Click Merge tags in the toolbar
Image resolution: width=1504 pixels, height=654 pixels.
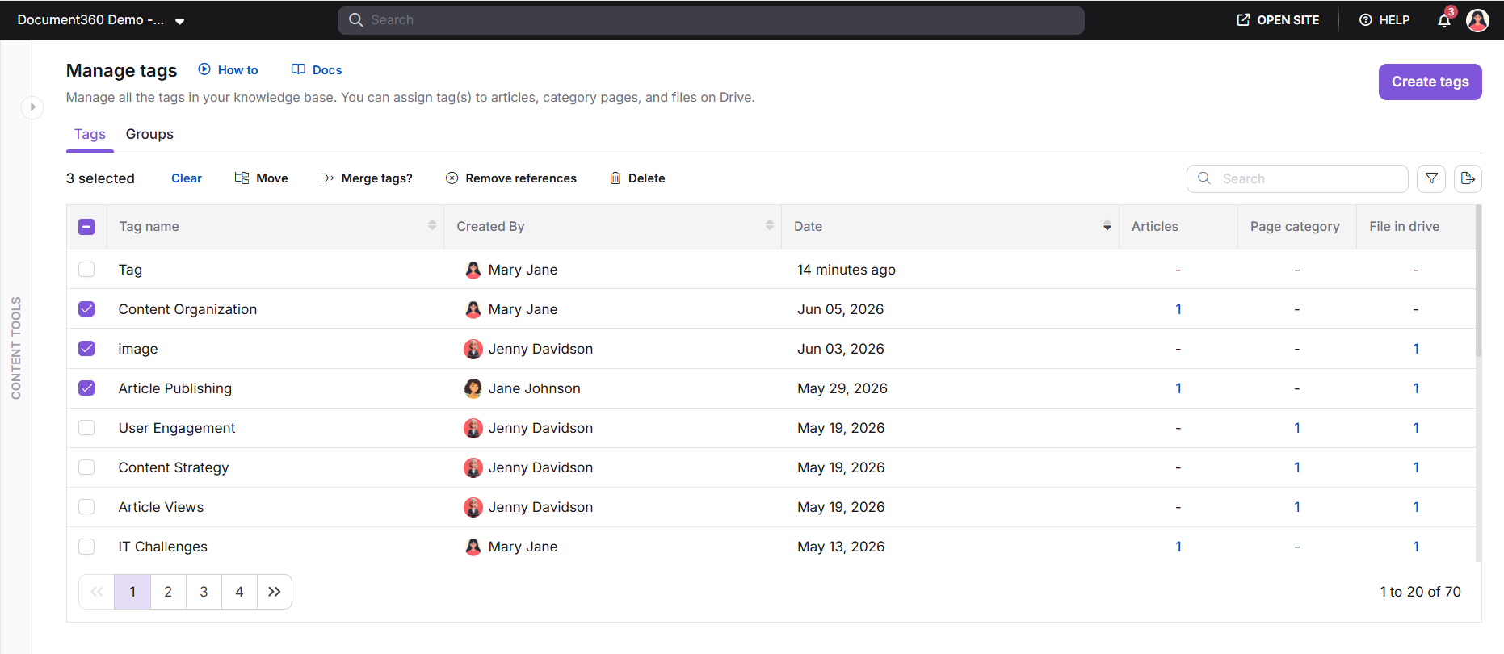pyautogui.click(x=367, y=178)
